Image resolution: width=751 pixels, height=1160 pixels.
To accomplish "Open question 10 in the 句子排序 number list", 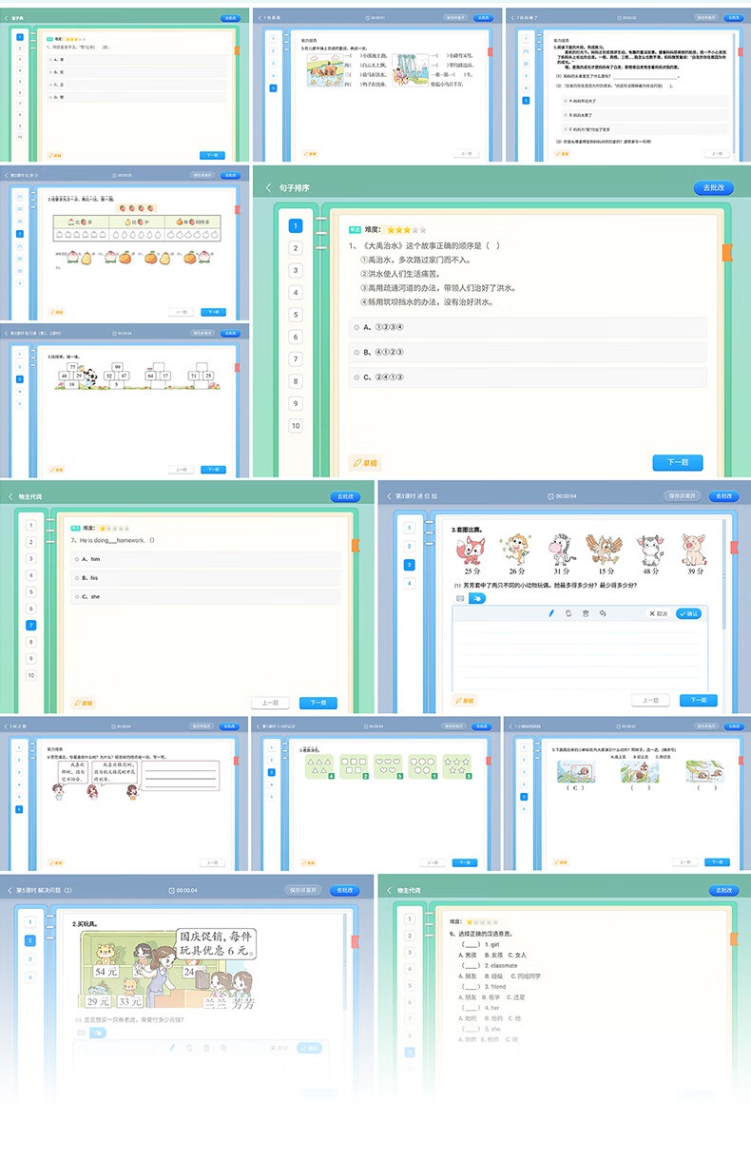I will [x=296, y=426].
